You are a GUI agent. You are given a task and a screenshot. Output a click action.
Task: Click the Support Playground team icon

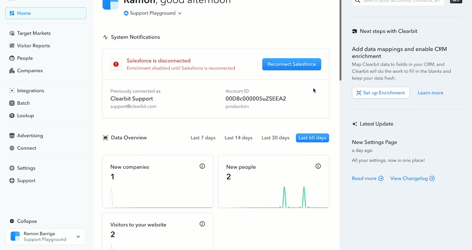tap(126, 13)
